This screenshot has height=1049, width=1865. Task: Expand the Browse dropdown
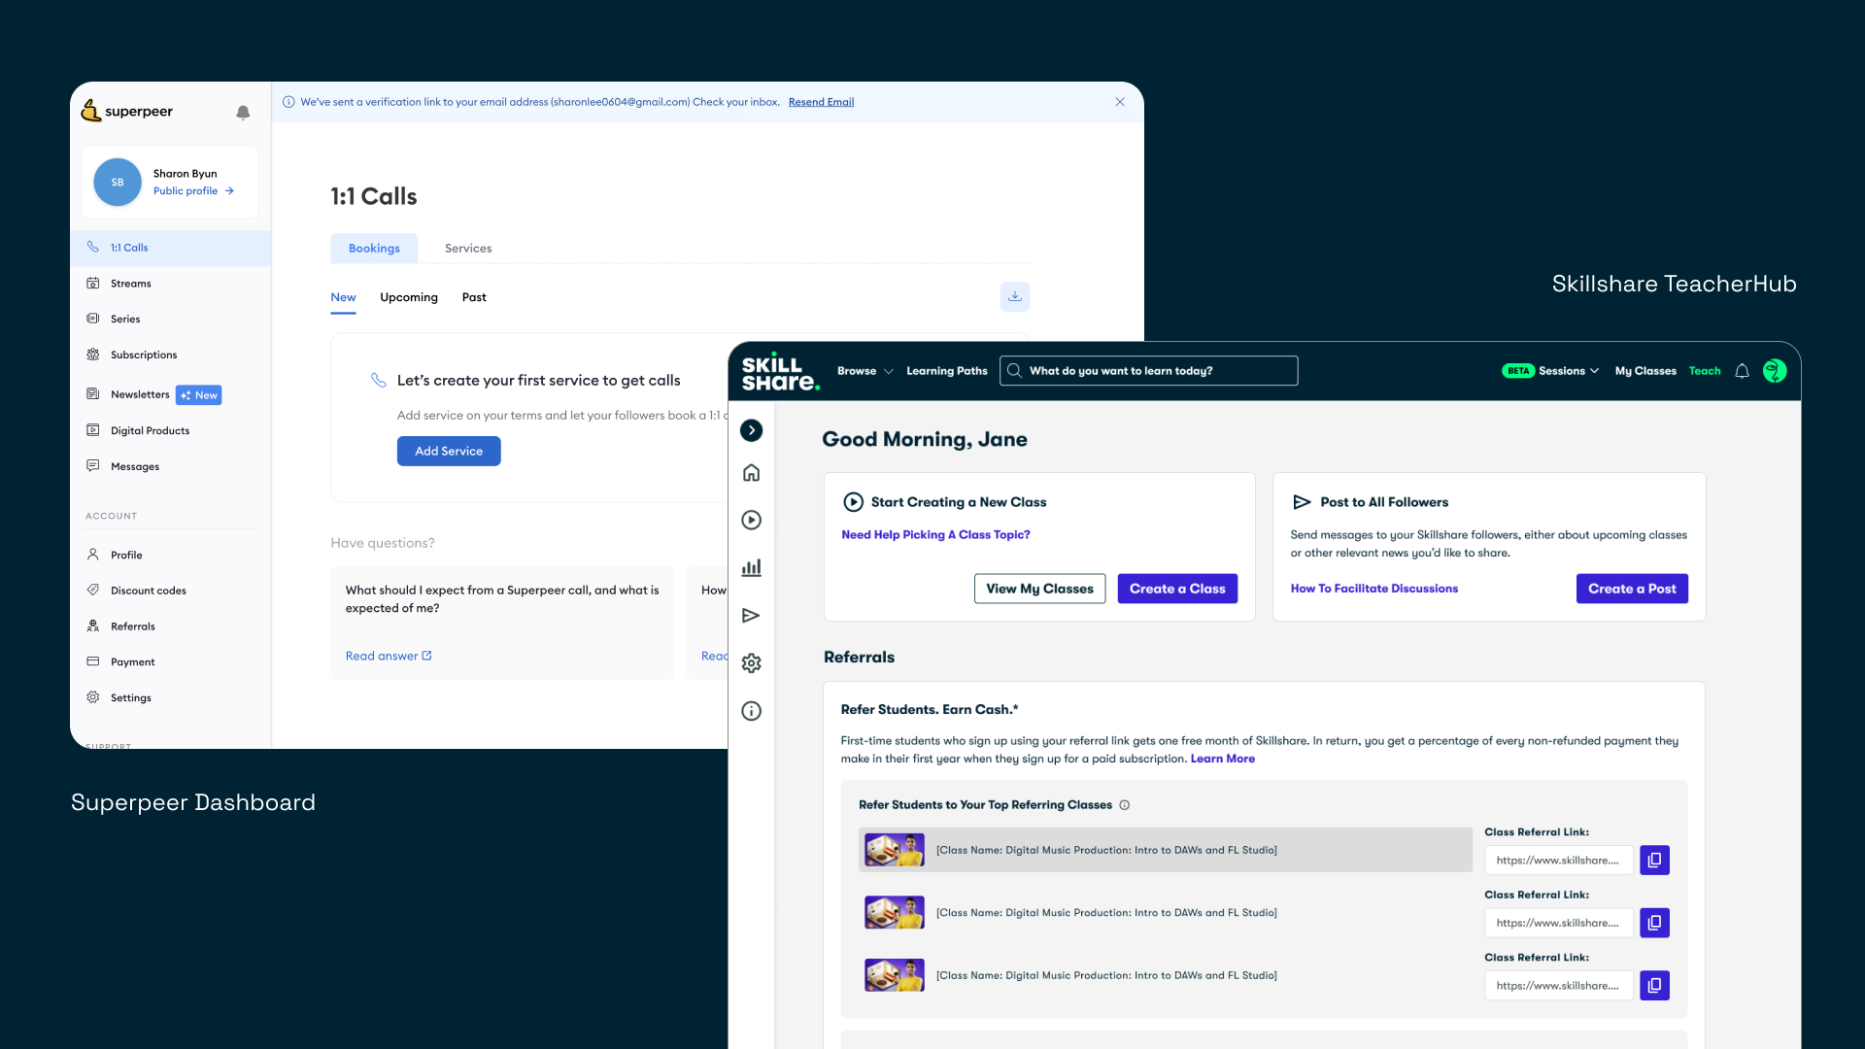pos(865,371)
